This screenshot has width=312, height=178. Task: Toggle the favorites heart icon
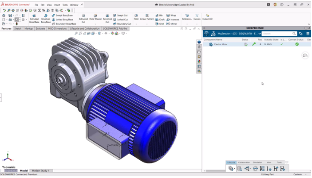287,163
